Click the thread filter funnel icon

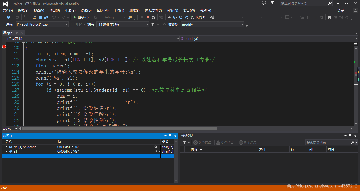[x=153, y=24]
